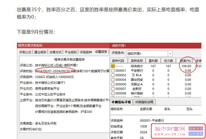Select the 平安银行 row name

[x=137, y=71]
